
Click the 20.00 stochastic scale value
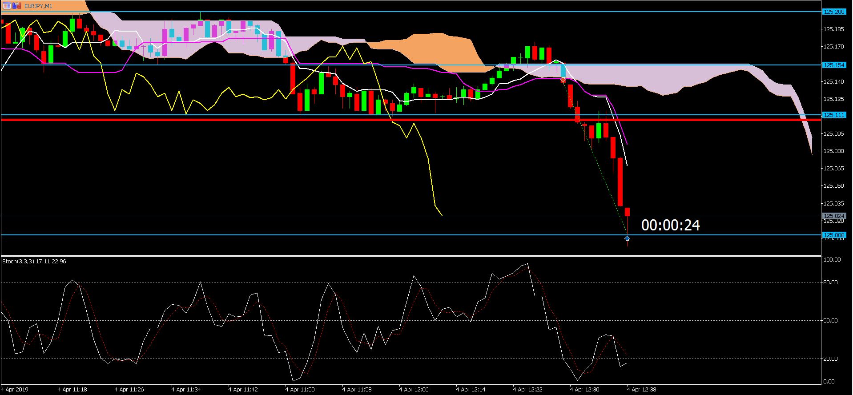pos(831,359)
